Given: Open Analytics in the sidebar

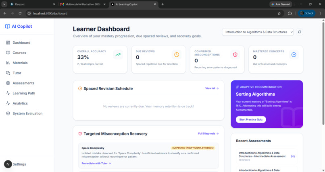Looking at the screenshot, I should 27,103.
